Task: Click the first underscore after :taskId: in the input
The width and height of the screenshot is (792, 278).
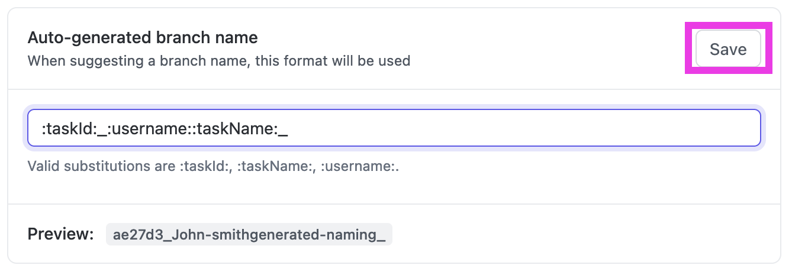Action: [x=102, y=130]
